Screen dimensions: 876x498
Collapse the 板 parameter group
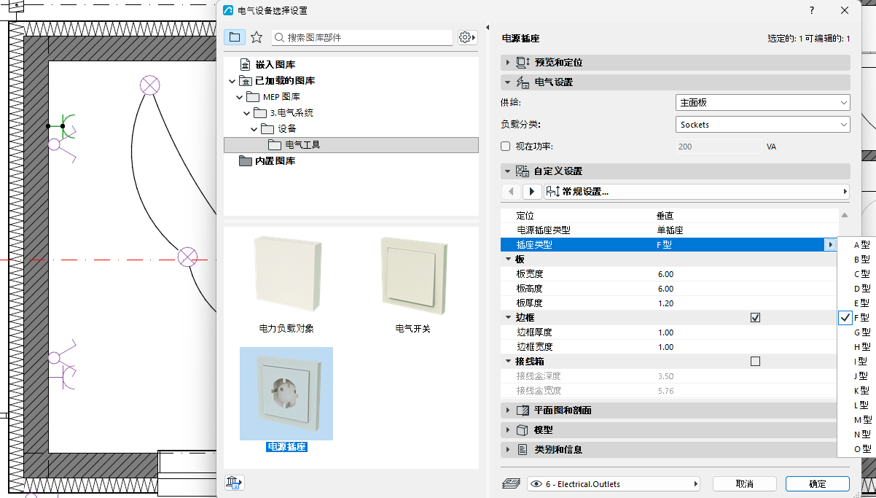point(509,260)
